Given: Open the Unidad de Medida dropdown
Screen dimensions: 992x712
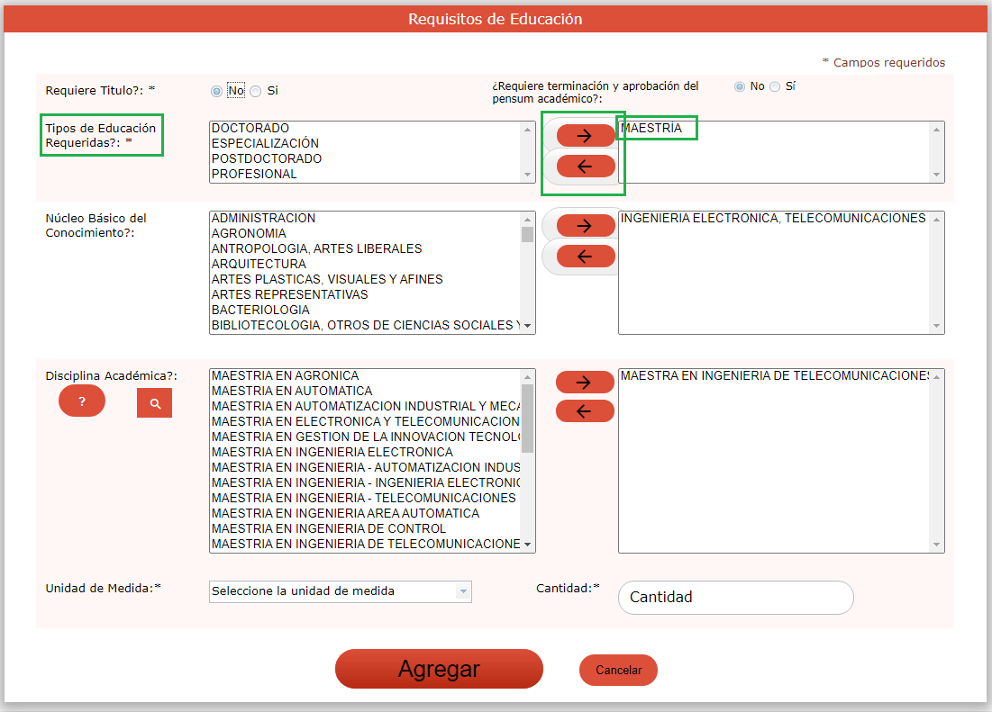Looking at the screenshot, I should click(x=340, y=591).
